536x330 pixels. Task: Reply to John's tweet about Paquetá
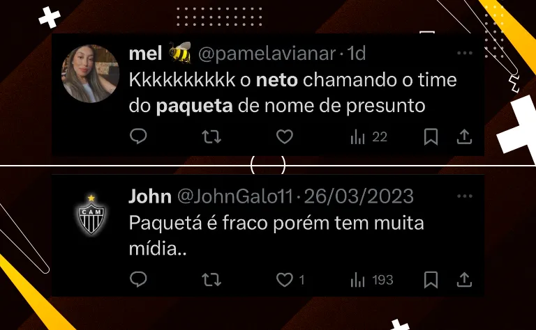coord(138,280)
